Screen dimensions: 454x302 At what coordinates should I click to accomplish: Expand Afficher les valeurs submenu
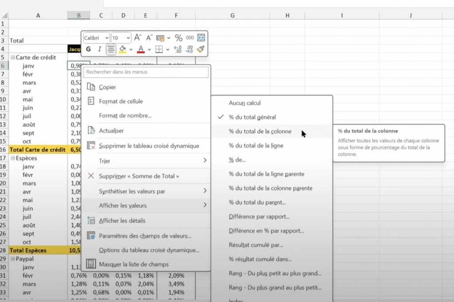pos(145,205)
